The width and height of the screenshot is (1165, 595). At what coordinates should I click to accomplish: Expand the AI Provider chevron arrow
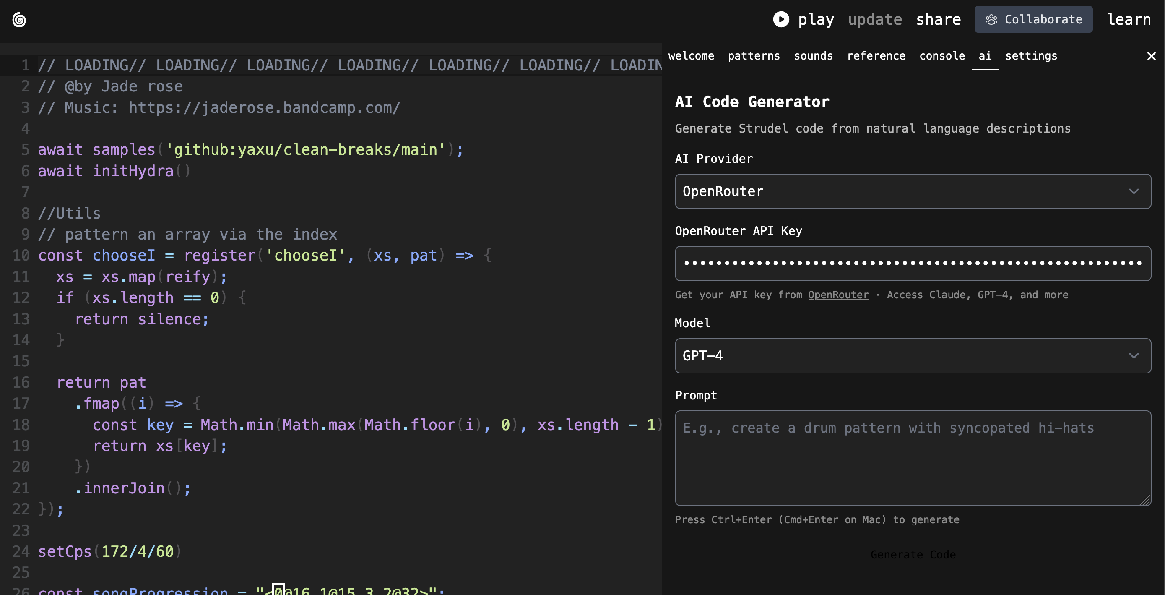coord(1134,191)
